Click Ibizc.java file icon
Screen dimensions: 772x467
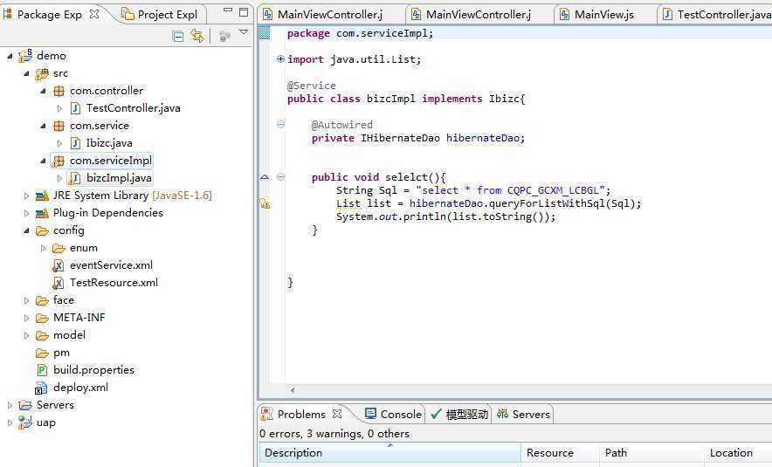pos(75,143)
